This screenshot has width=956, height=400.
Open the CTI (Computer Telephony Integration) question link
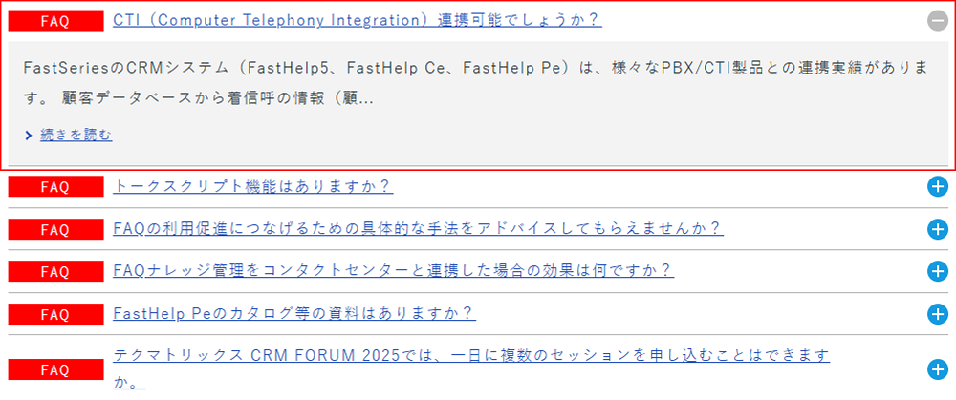[x=357, y=20]
